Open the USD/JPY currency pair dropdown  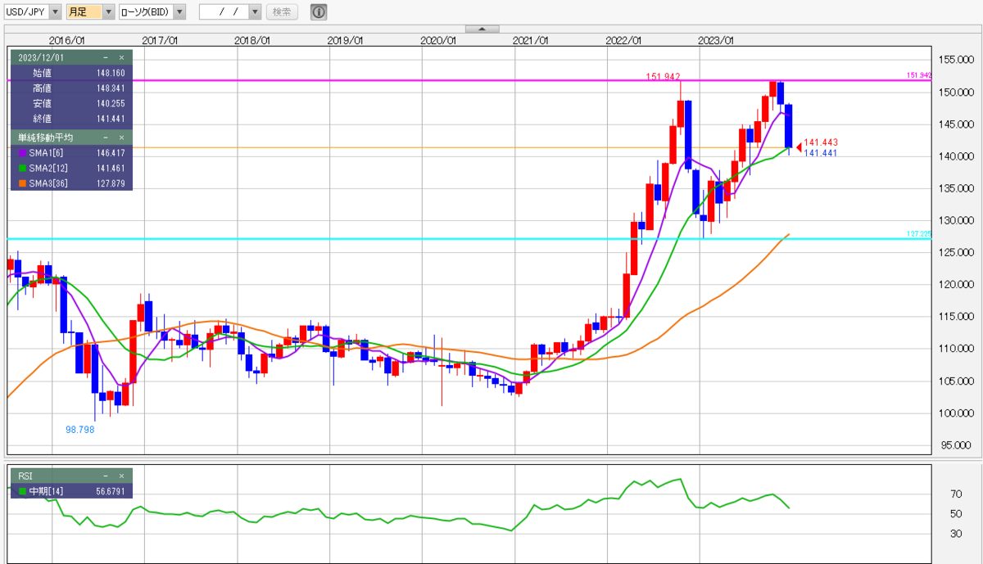click(55, 12)
